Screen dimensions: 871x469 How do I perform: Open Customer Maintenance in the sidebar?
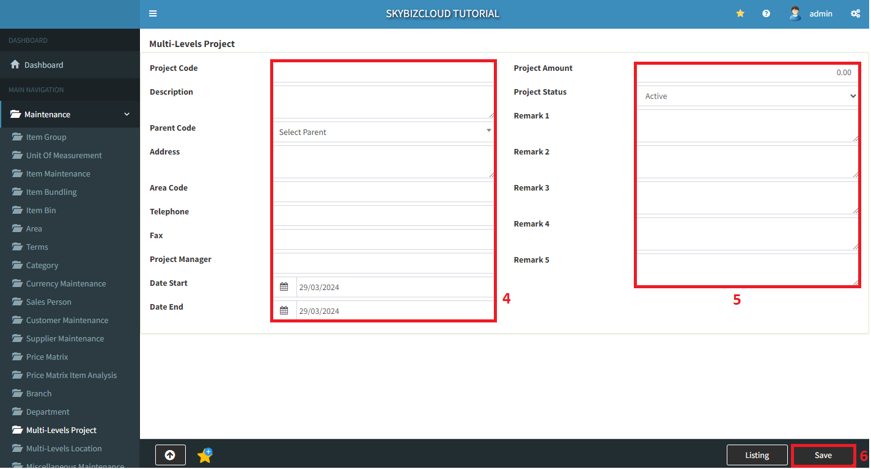click(x=67, y=320)
